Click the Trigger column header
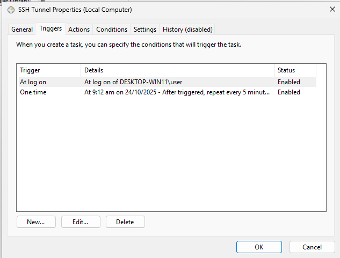This screenshot has width=340, height=258. click(x=48, y=70)
